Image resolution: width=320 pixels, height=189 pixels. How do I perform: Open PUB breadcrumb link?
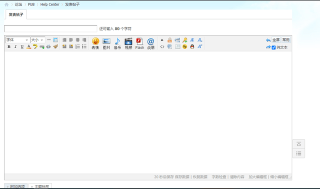pyautogui.click(x=31, y=4)
